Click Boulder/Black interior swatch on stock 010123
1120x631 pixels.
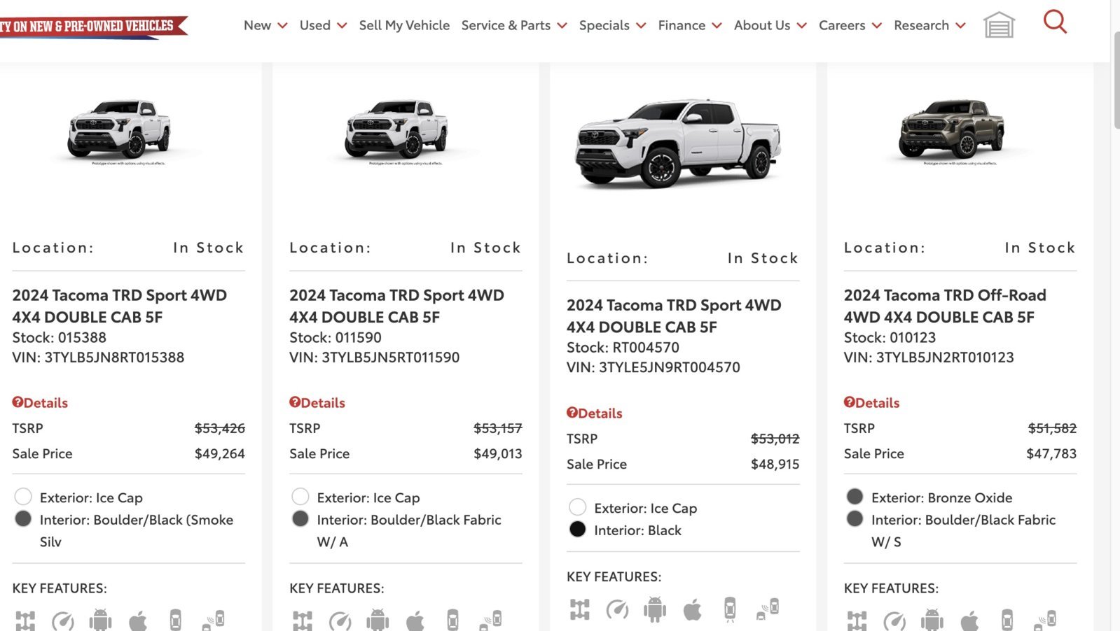(x=855, y=518)
